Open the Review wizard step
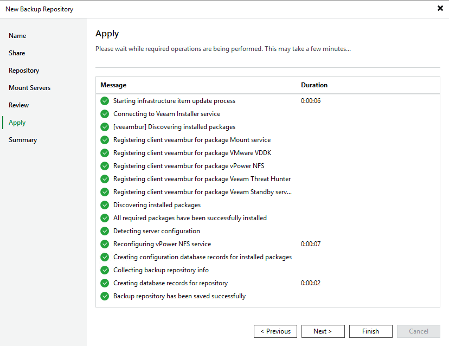Image resolution: width=449 pixels, height=346 pixels. click(x=18, y=105)
